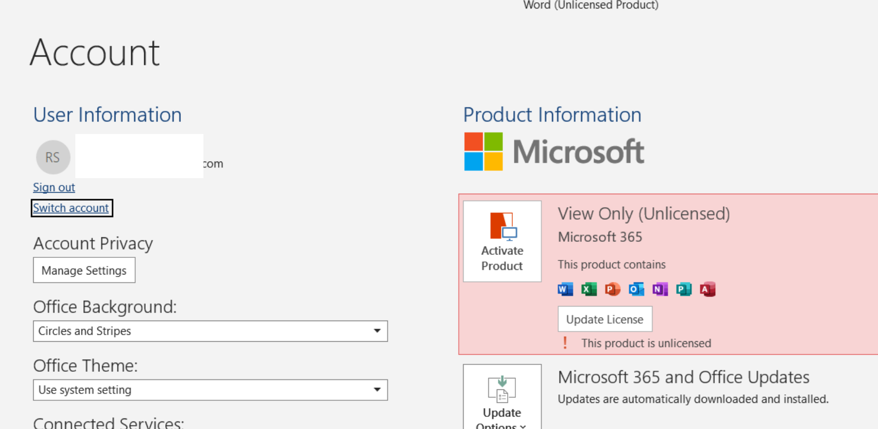Click the 'Product Information' heading
Viewport: 878px width, 429px height.
click(x=552, y=115)
